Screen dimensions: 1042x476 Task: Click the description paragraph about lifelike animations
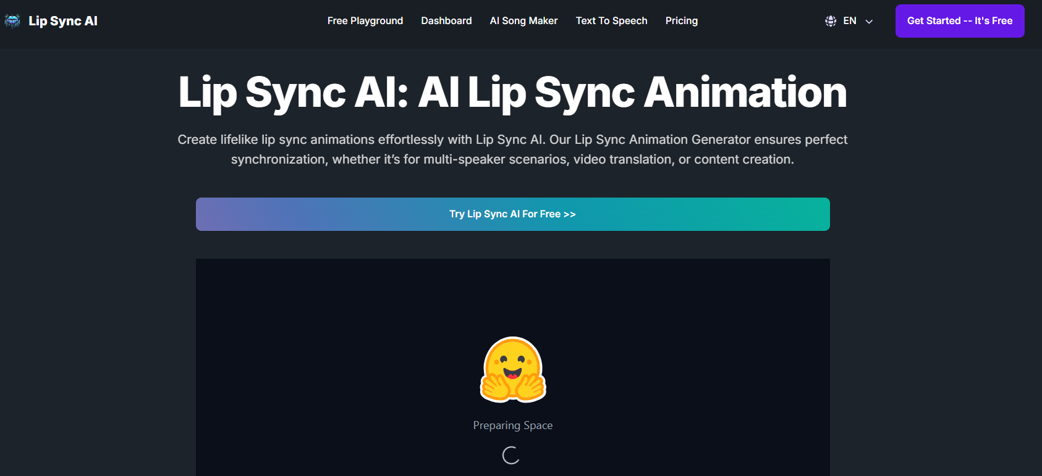tap(513, 149)
